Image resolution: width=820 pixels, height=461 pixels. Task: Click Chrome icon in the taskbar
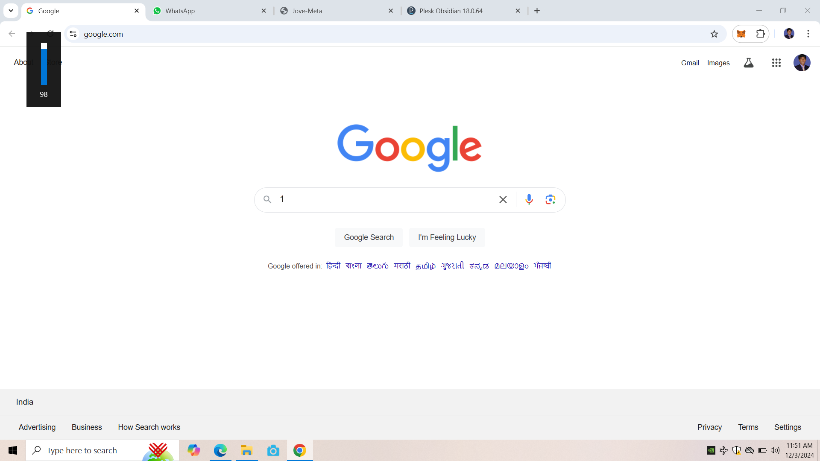pyautogui.click(x=300, y=450)
